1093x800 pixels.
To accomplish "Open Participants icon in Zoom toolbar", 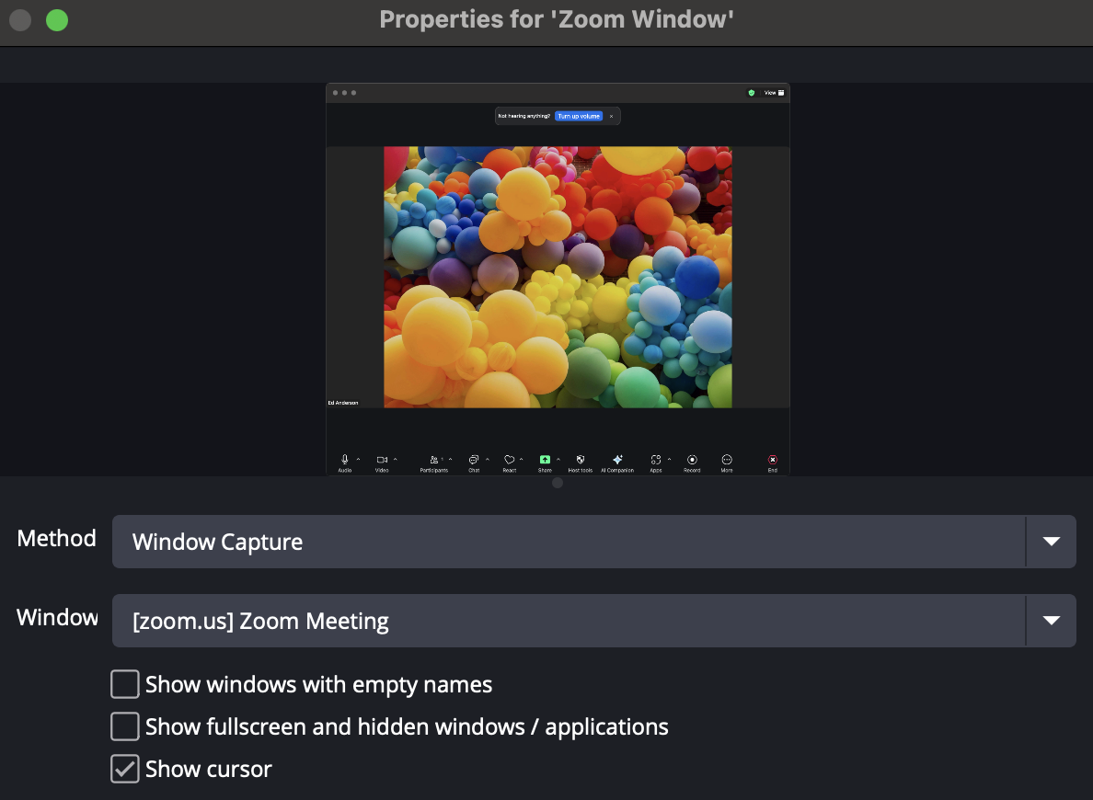I will (x=432, y=459).
